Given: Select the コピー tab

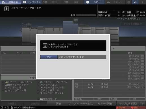Looking at the screenshot, I should tap(94, 2).
